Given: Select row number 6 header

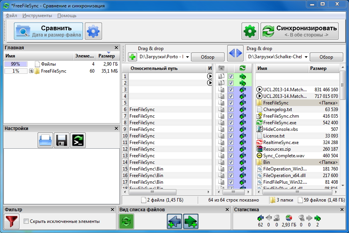Looking at the screenshot, I should pos(125,110).
